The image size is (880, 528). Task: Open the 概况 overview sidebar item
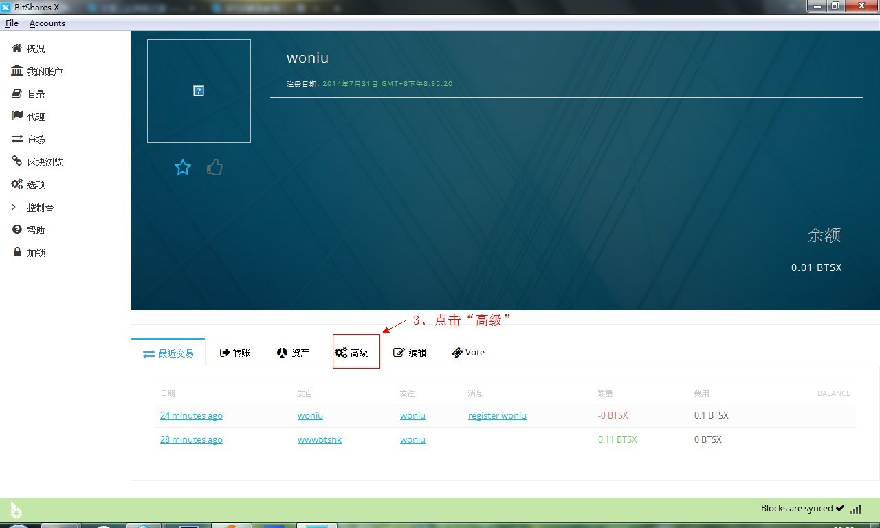tap(29, 49)
